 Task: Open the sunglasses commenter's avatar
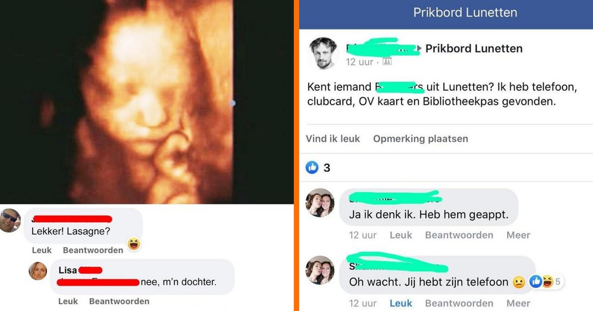[x=10, y=220]
